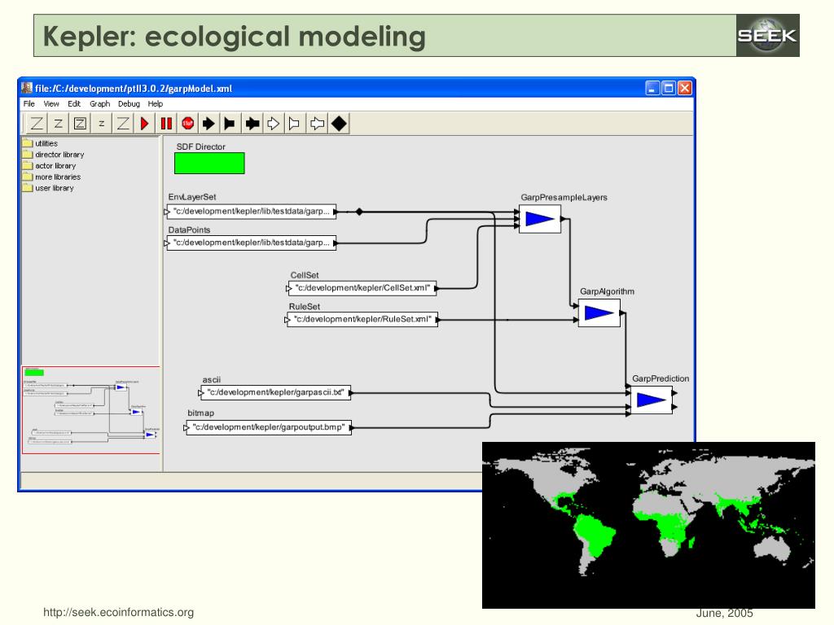Create a new relation with the black diamond icon
Viewport: 834px width, 625px height.
coord(339,124)
